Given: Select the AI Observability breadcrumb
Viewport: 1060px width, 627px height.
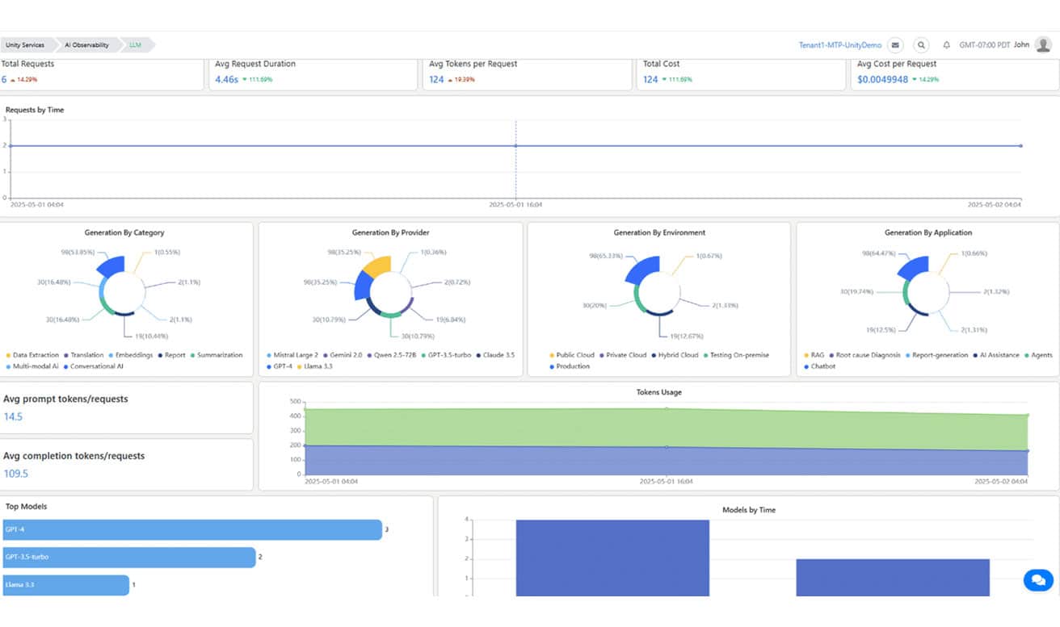Looking at the screenshot, I should (86, 45).
